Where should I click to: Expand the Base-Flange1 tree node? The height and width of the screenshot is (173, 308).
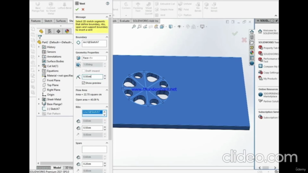(39, 104)
